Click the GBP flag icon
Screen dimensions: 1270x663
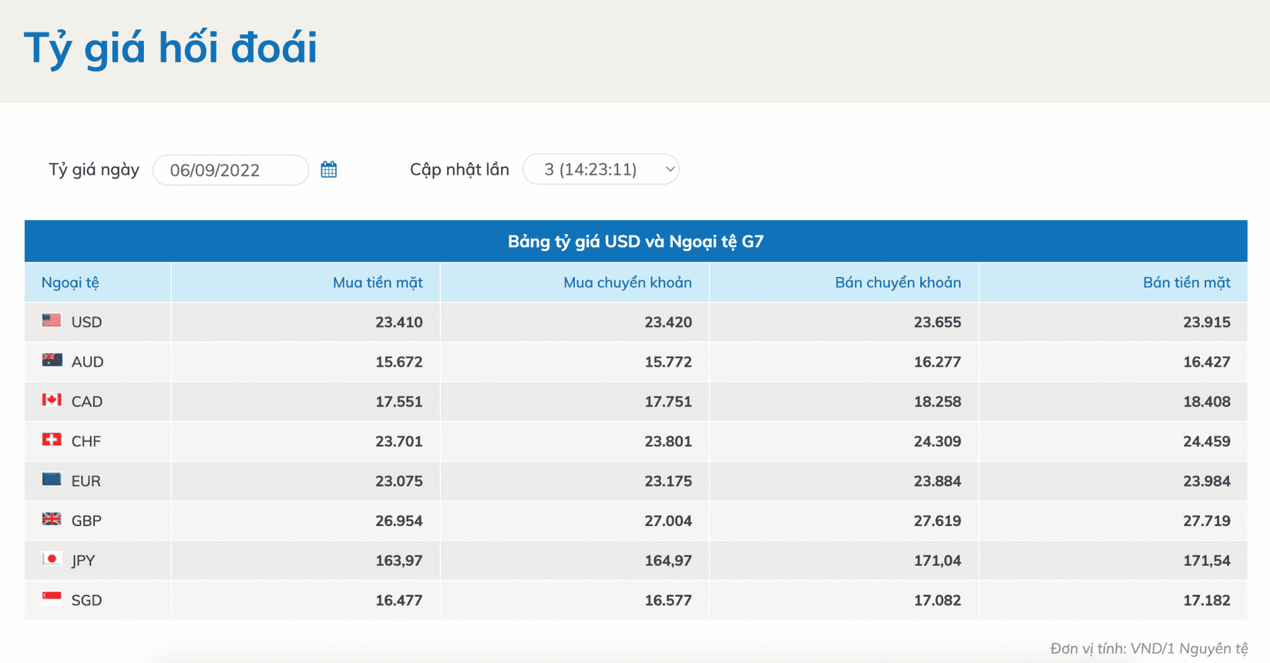51,519
